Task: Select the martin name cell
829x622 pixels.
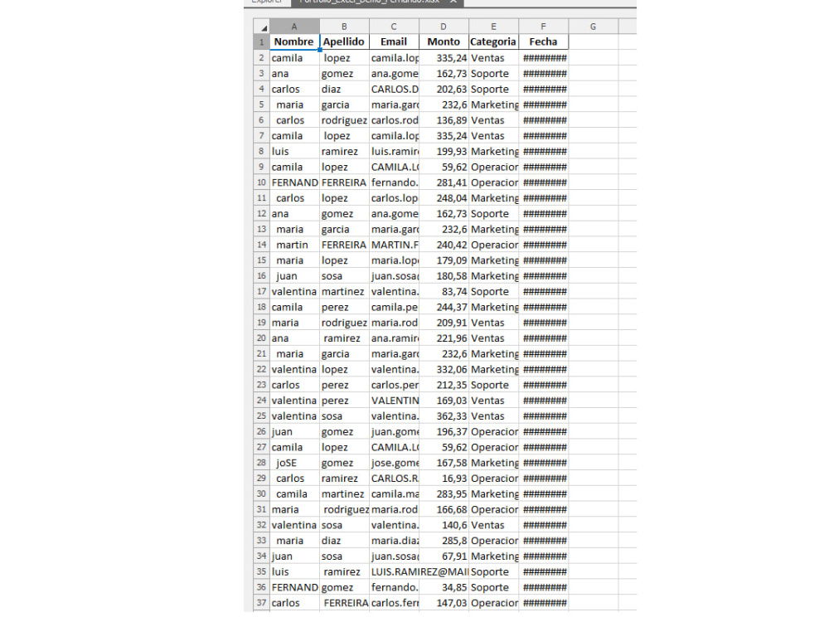Action: coord(294,245)
